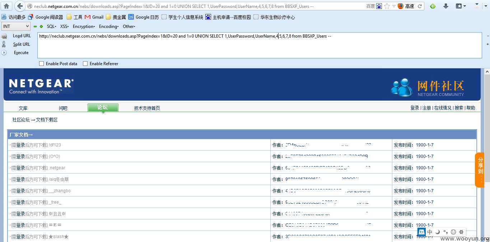The width and height of the screenshot is (490, 242).
Task: Switch to the 技术支持首页 tab
Action: click(147, 108)
